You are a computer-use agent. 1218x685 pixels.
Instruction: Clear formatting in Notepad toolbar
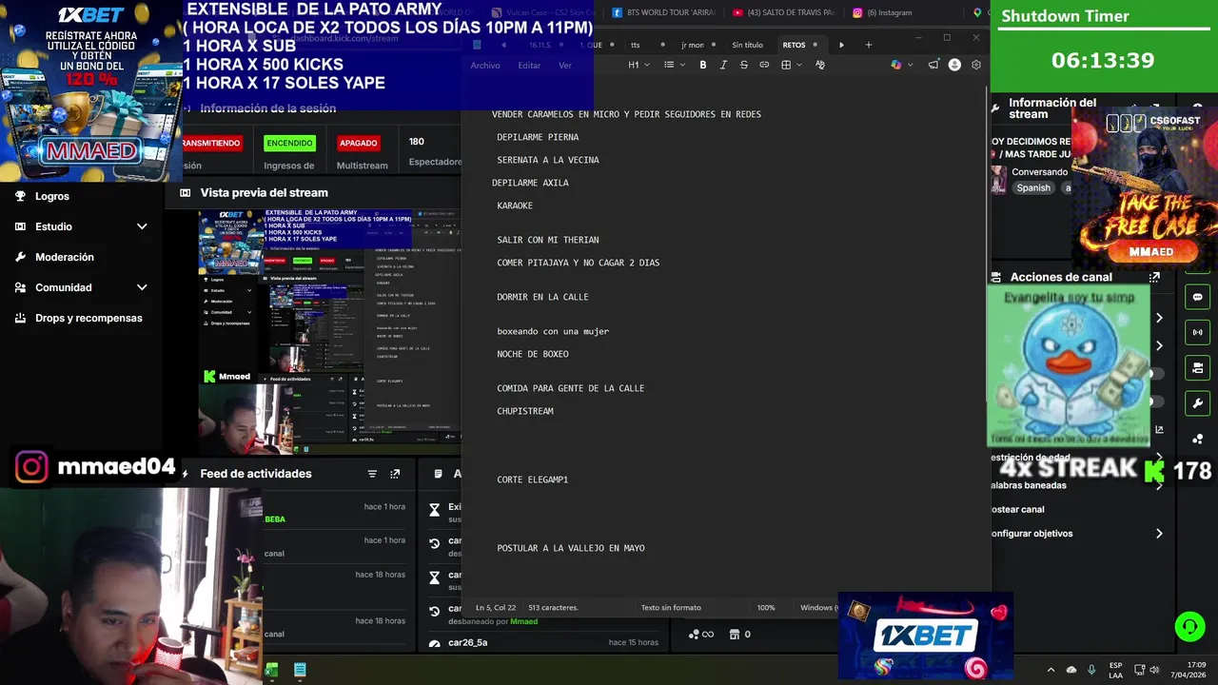[x=820, y=65]
